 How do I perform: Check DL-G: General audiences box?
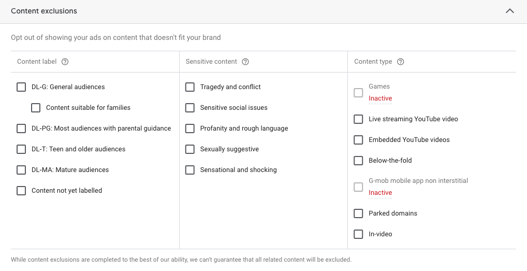[21, 87]
